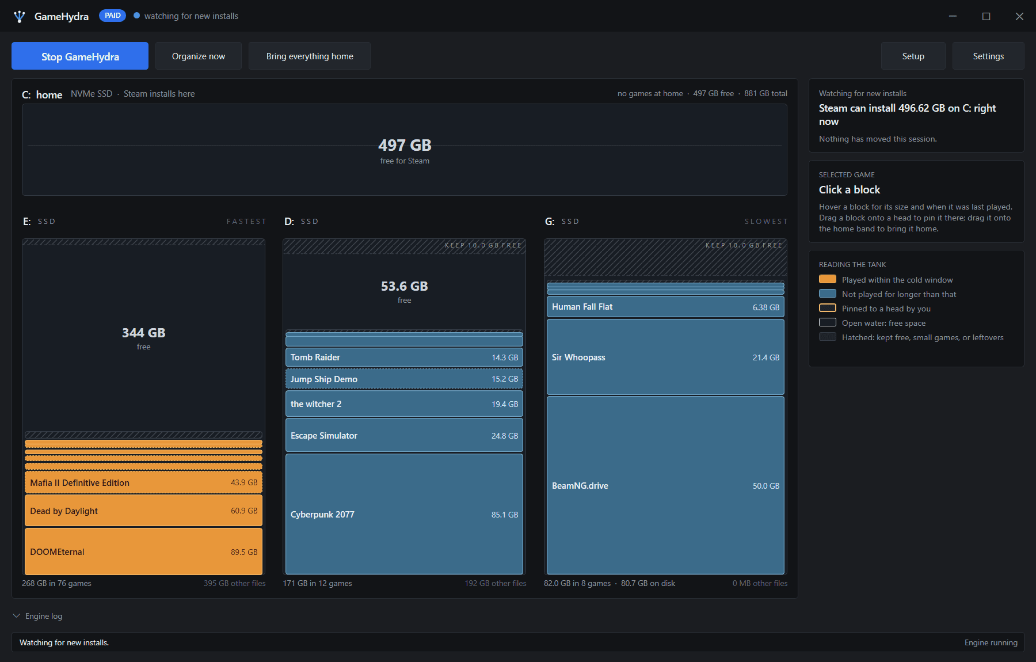1036x662 pixels.
Task: Click the 'C: home' drive label
Action: [42, 94]
